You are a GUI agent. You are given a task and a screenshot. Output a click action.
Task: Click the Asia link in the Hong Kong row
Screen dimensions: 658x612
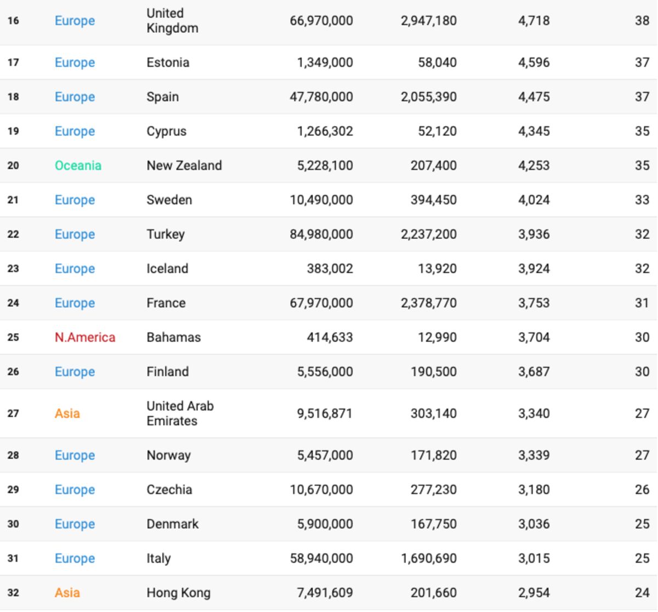(67, 593)
